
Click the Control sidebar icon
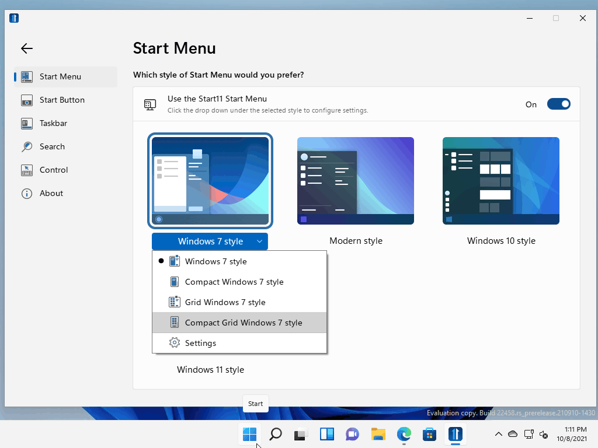[x=26, y=170]
